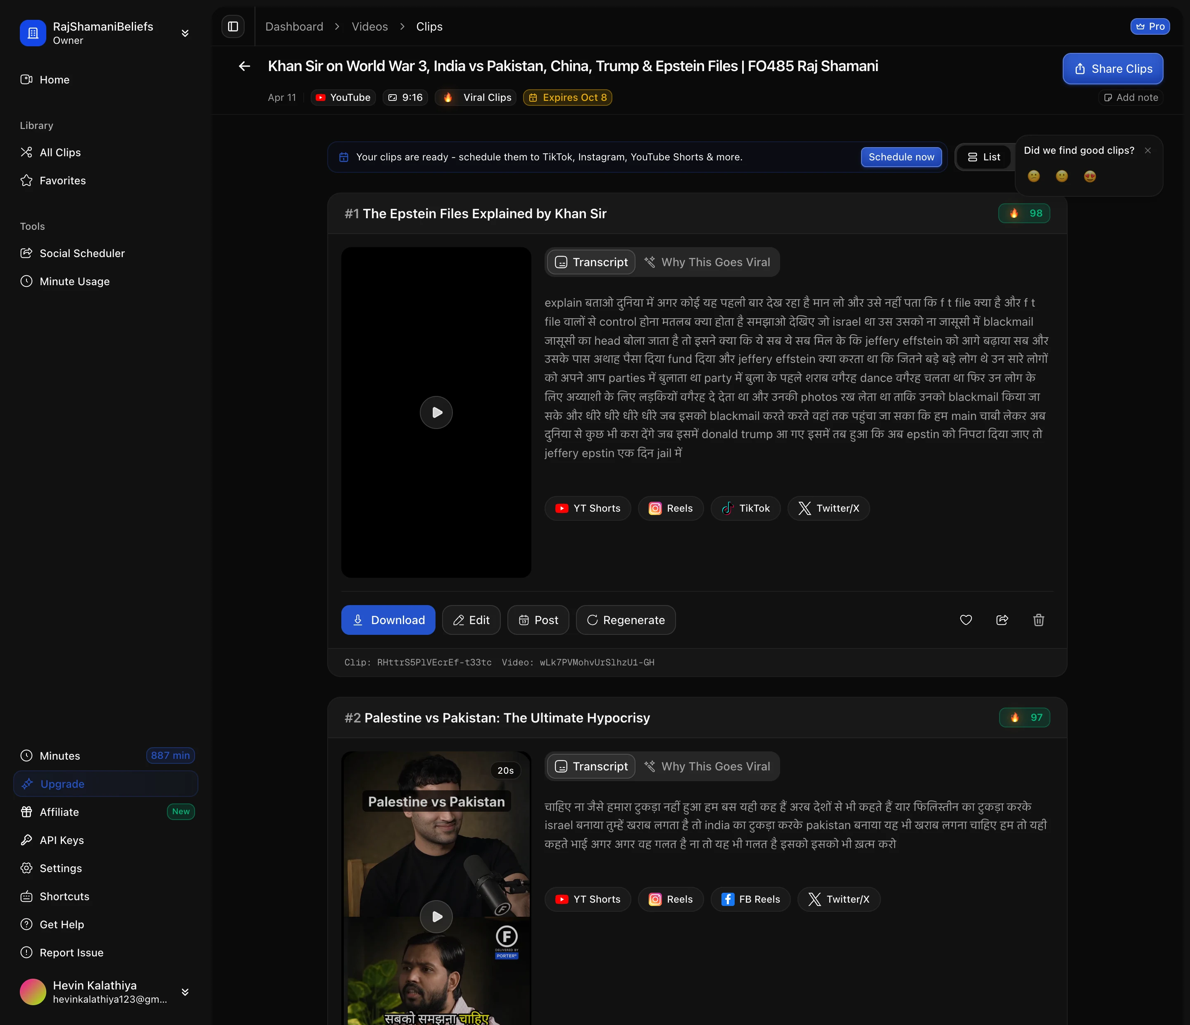The height and width of the screenshot is (1025, 1190).
Task: Edit clip #1
Action: point(471,620)
